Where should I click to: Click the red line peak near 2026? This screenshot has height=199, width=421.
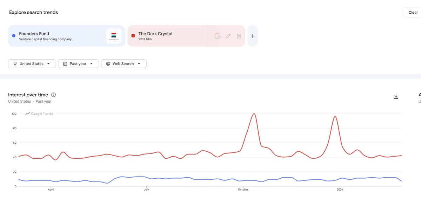click(335, 117)
